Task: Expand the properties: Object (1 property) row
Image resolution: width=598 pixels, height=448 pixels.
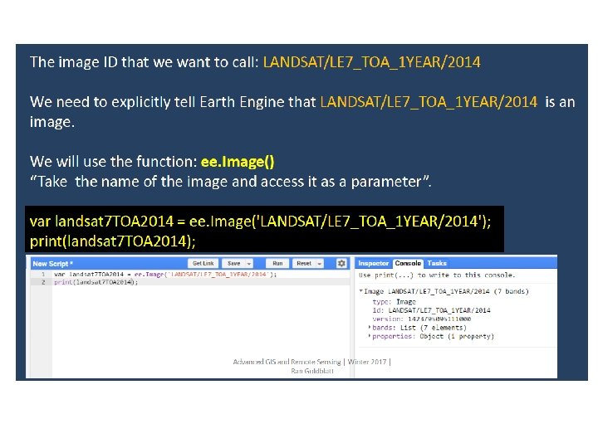Action: pyautogui.click(x=369, y=336)
